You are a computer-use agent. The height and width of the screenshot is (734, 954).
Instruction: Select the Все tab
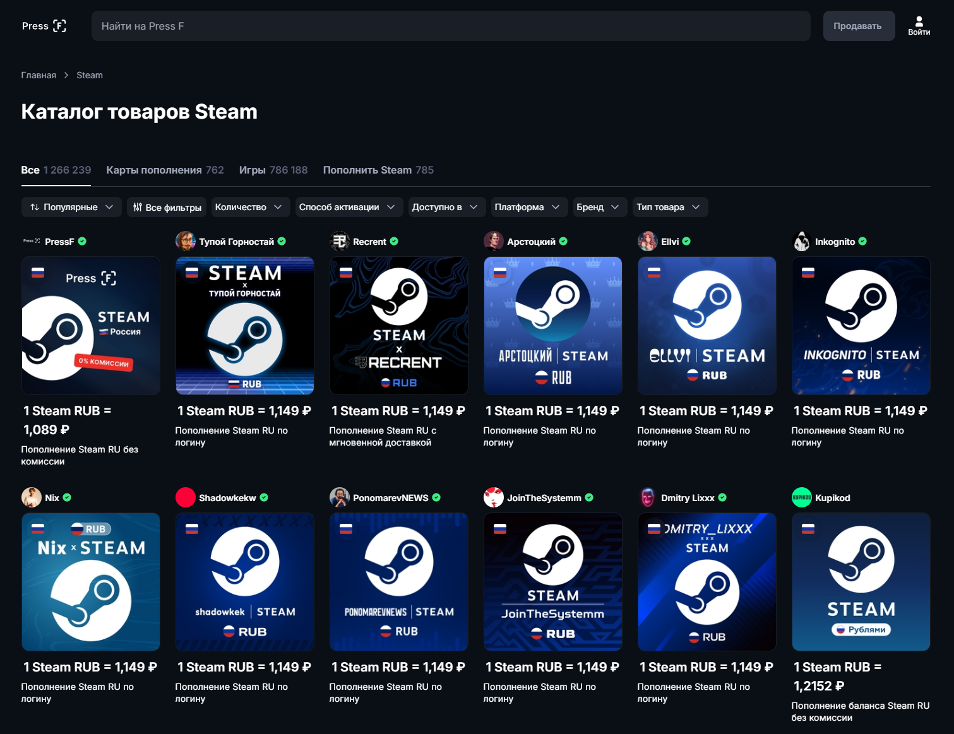(x=56, y=170)
